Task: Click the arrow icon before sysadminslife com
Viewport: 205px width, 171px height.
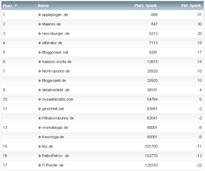Action: coord(40,99)
